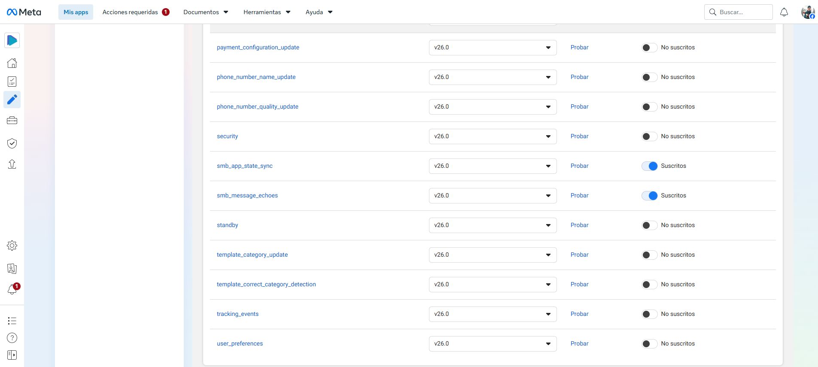
Task: Open version dropdown for smb_message_echoes
Action: tap(493, 196)
